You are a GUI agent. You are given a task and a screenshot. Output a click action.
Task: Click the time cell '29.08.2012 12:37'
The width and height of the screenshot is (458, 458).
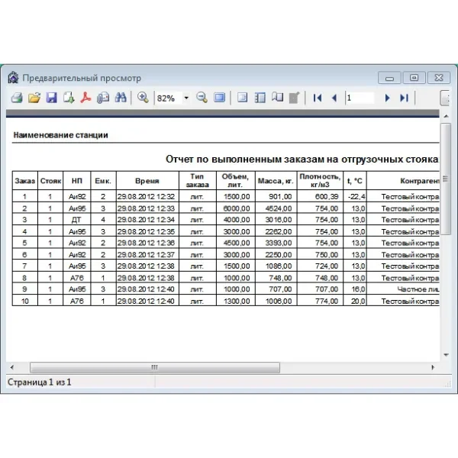(146, 255)
